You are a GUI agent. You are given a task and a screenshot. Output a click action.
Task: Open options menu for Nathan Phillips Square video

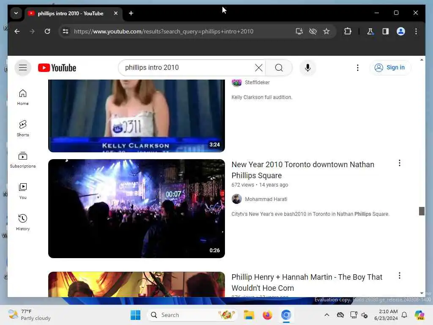click(x=399, y=163)
